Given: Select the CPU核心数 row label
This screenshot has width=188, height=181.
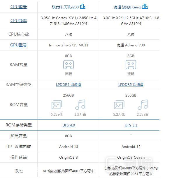Looking at the screenshot, I should pos(19,34).
